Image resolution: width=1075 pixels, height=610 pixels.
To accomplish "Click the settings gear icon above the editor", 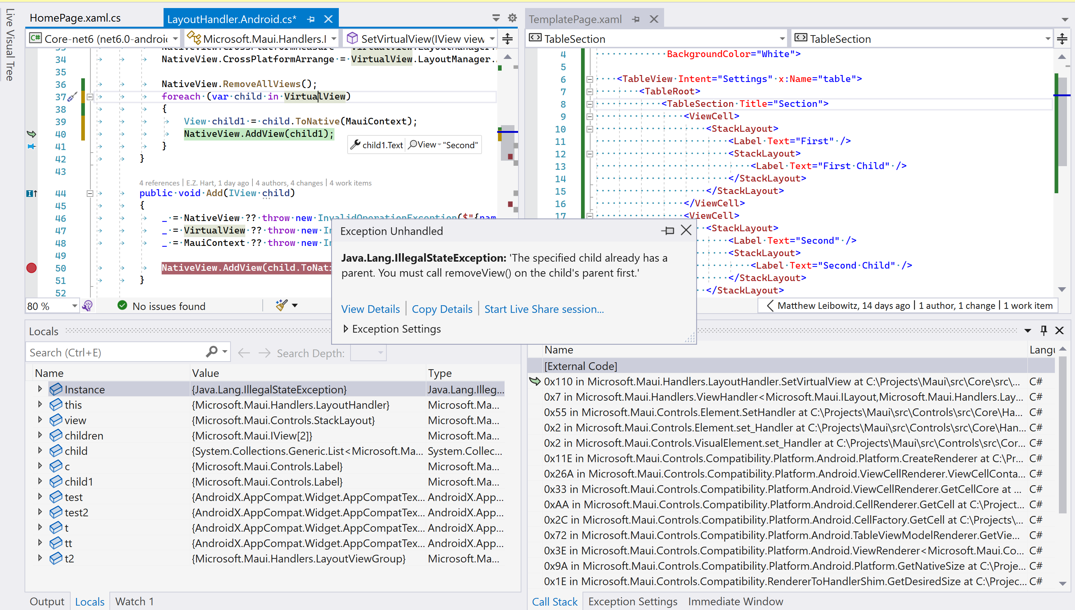I will coord(512,18).
